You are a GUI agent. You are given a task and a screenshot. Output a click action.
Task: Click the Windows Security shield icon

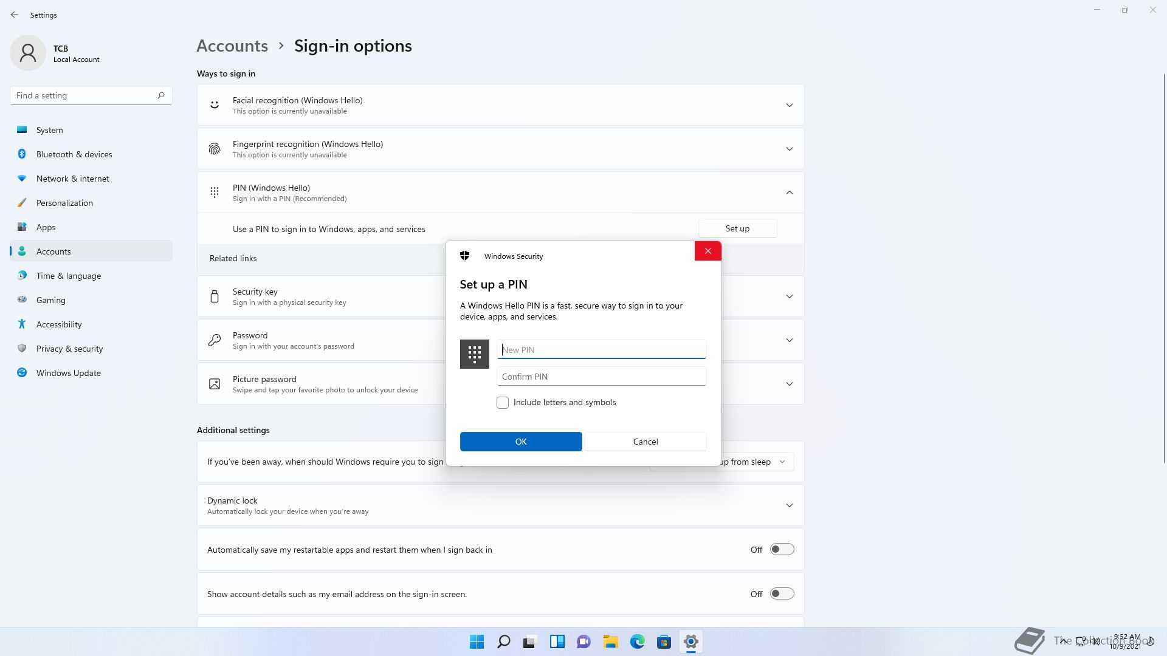(465, 256)
